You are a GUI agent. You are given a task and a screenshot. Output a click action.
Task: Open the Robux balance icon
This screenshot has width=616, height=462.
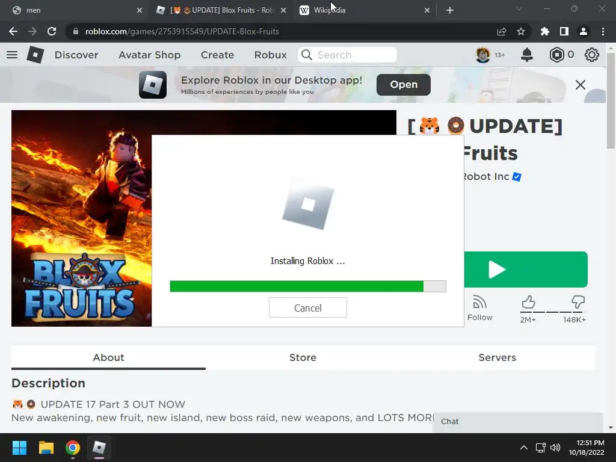point(556,55)
